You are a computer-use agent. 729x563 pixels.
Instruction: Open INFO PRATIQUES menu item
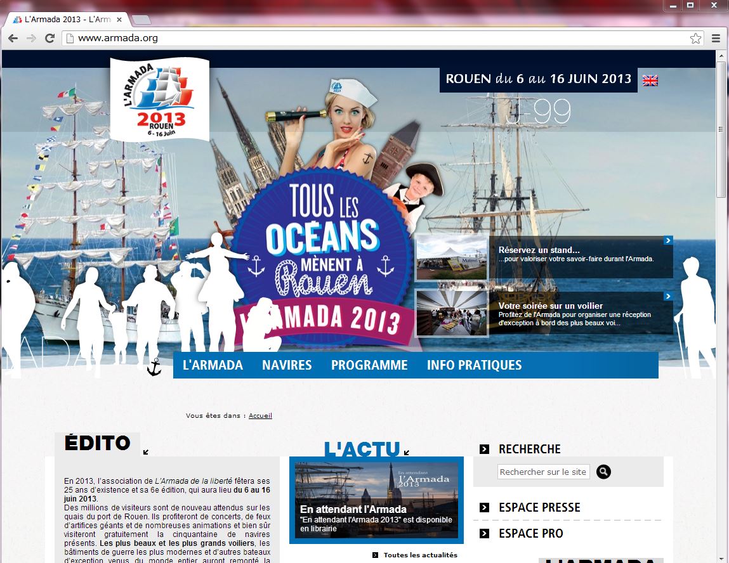474,365
